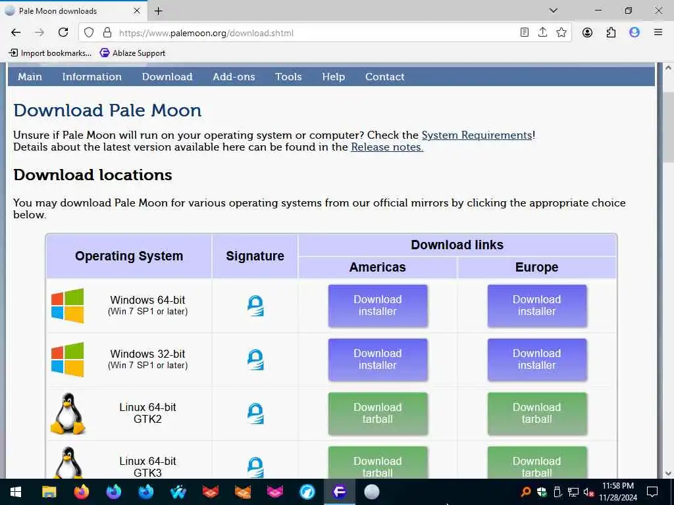Click the scrollbar down arrow
The height and width of the screenshot is (505, 674).
pos(668,473)
